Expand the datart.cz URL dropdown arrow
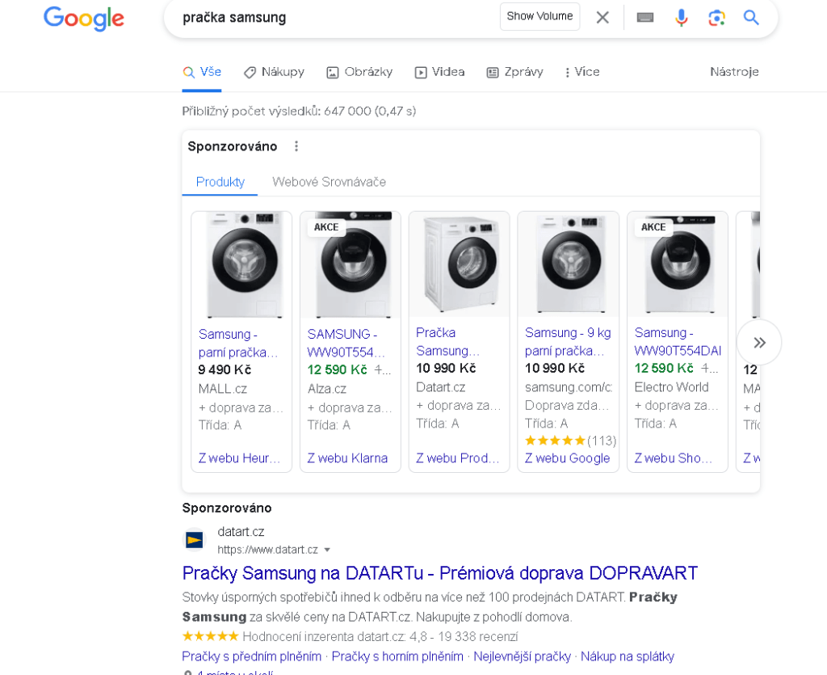 click(327, 550)
